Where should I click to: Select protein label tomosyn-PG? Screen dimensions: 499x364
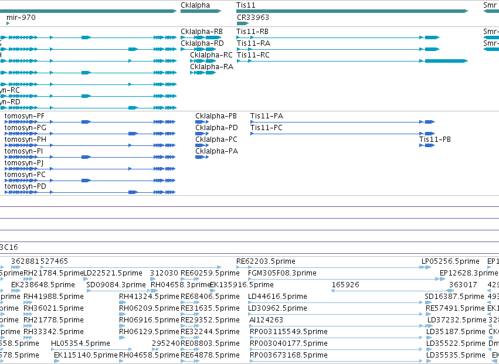25,128
